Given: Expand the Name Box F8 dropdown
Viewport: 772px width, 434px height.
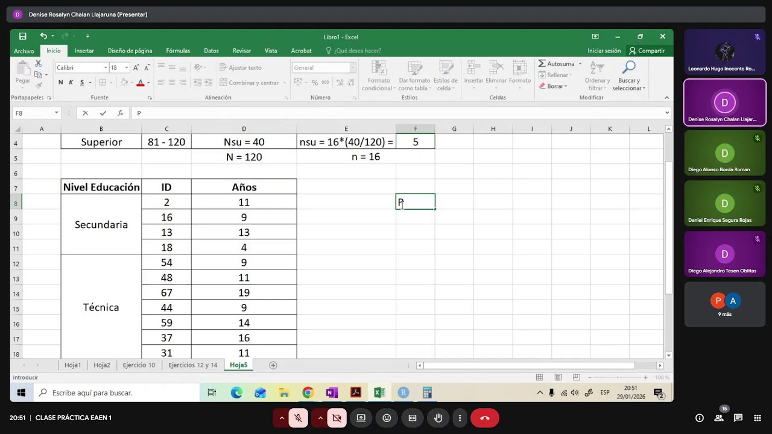Looking at the screenshot, I should [x=56, y=113].
